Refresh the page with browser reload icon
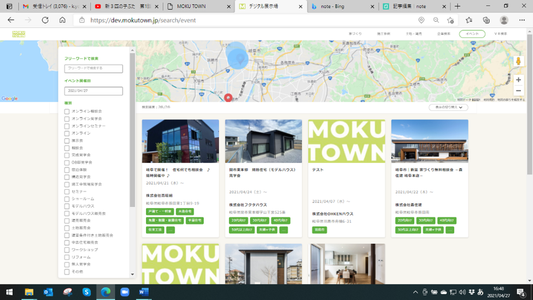 [x=45, y=20]
